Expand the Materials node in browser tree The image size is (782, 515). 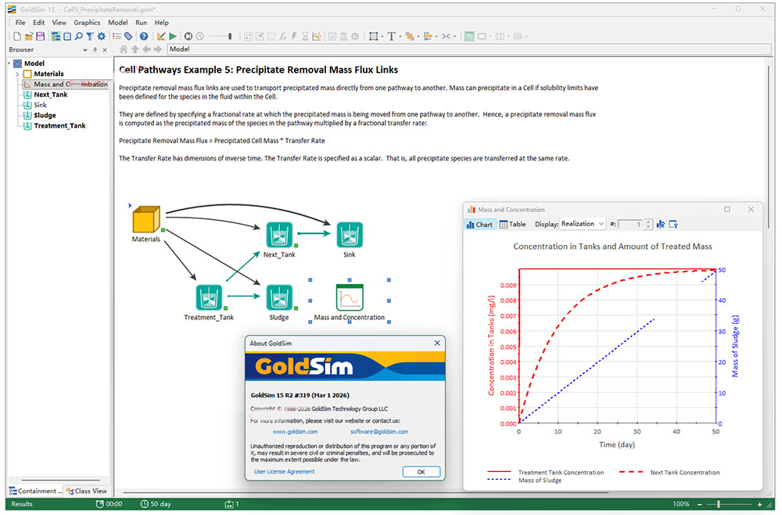pos(17,74)
